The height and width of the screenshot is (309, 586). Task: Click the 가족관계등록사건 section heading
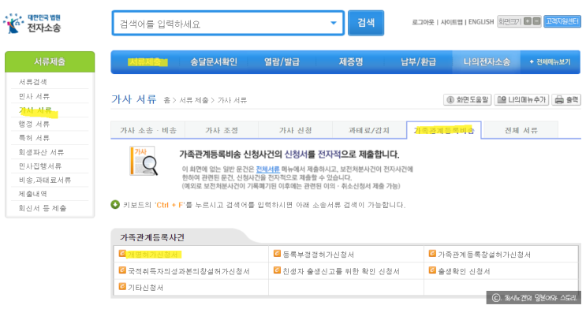coord(151,237)
